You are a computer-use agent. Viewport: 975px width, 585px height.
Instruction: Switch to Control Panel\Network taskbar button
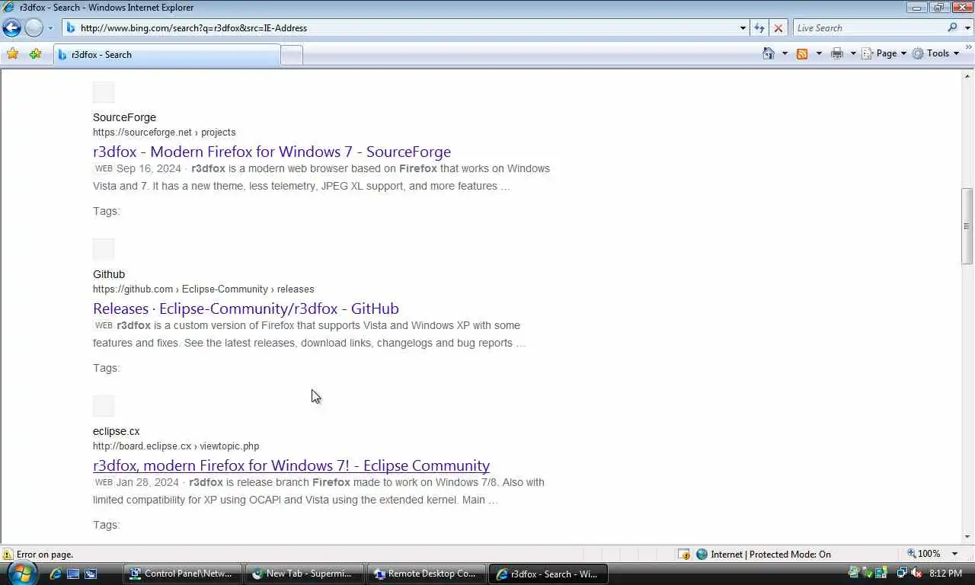click(x=183, y=574)
